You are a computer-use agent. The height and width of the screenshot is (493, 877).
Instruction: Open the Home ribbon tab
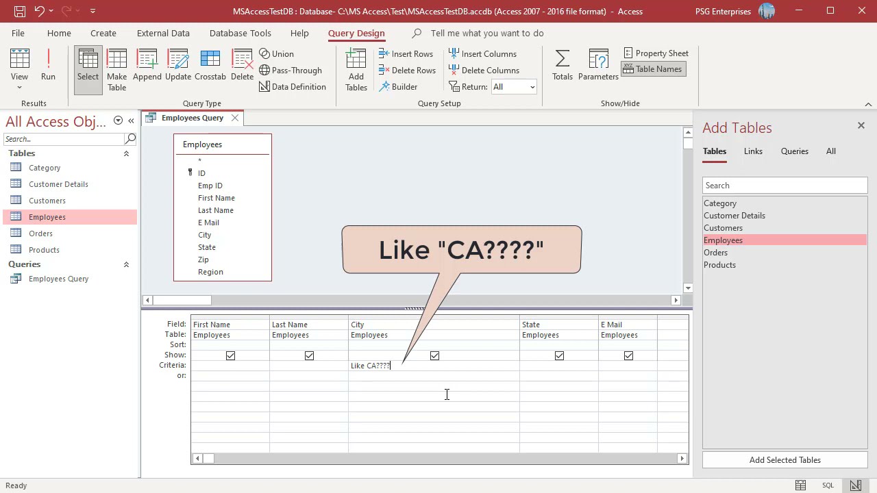pyautogui.click(x=59, y=33)
